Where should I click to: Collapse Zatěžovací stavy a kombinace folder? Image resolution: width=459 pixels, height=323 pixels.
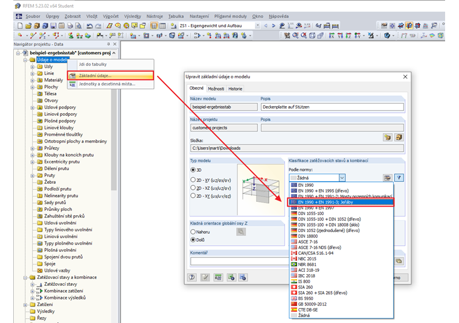point(25,277)
